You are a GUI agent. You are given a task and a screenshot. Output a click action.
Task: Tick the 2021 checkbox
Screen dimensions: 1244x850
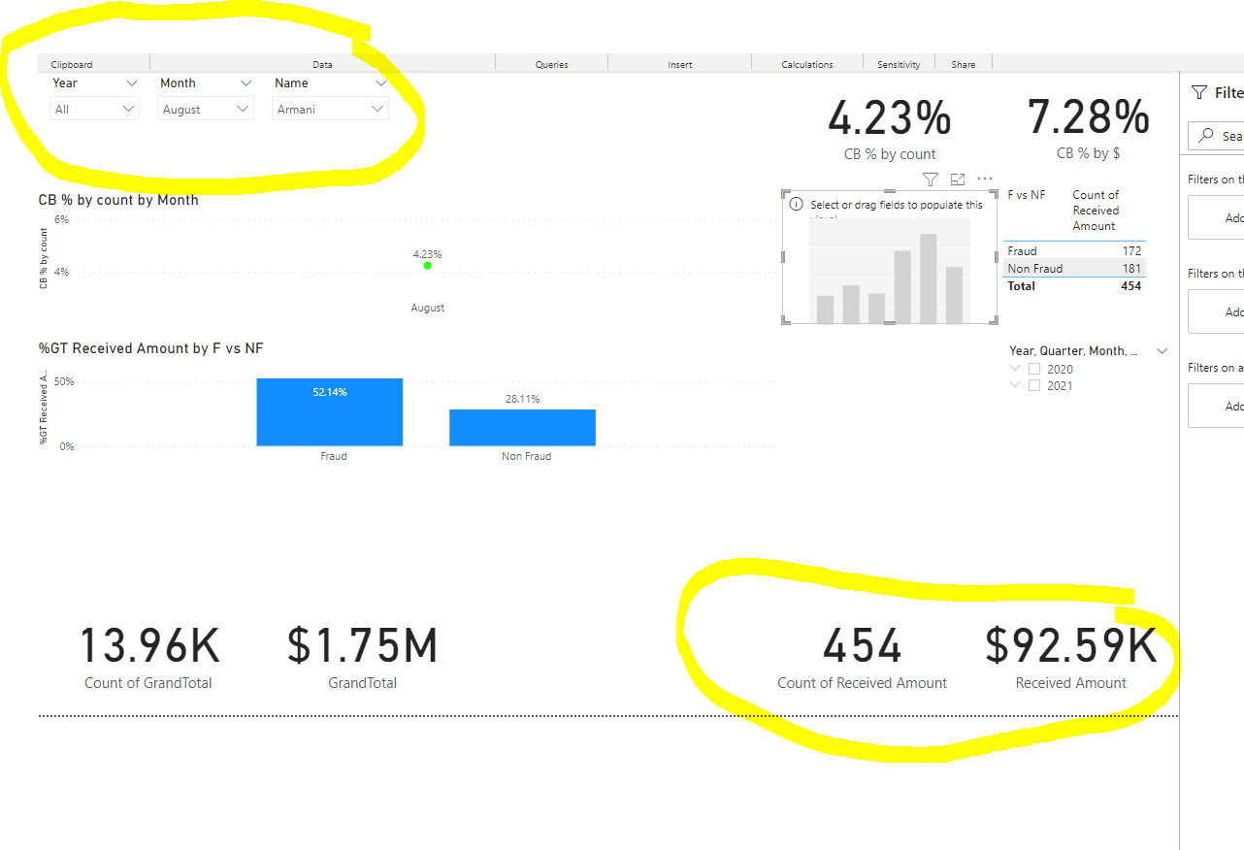tap(1034, 385)
